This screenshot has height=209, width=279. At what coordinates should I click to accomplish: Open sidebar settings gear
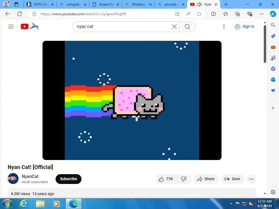(273, 192)
